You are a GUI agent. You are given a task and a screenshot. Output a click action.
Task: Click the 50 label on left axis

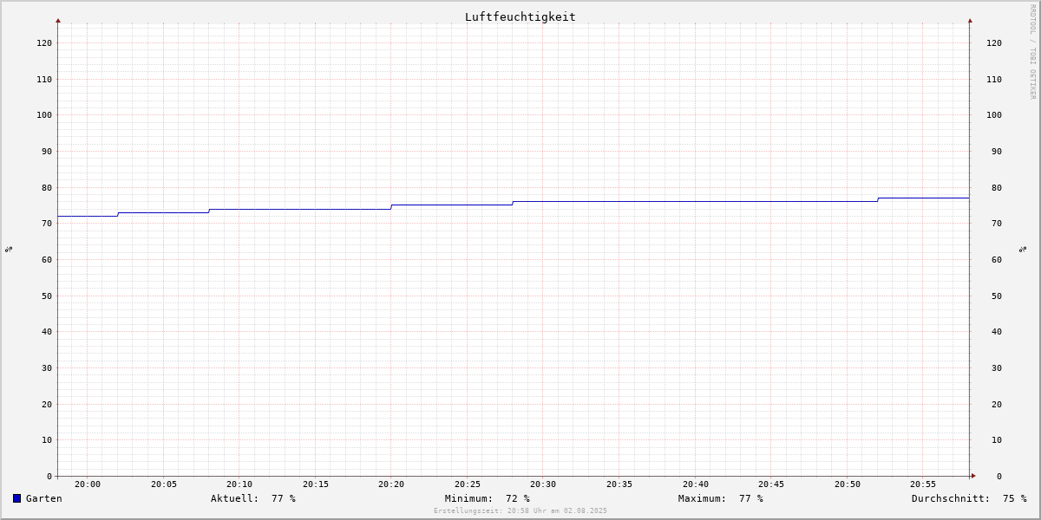(47, 296)
